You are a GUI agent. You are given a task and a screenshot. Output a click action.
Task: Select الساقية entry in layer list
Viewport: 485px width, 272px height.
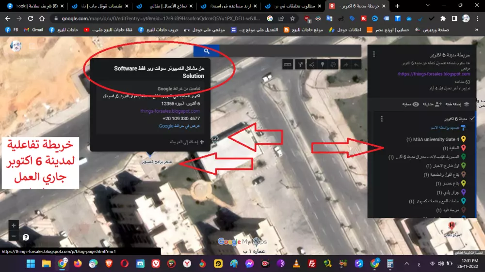point(451,148)
